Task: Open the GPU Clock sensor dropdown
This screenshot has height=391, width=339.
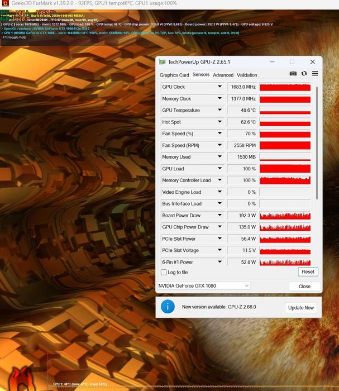Action: click(219, 87)
